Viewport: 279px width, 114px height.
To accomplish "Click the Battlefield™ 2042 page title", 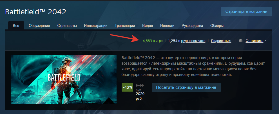I will [x=36, y=12].
